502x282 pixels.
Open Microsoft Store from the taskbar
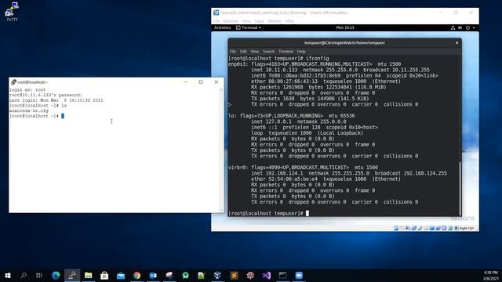[x=104, y=275]
